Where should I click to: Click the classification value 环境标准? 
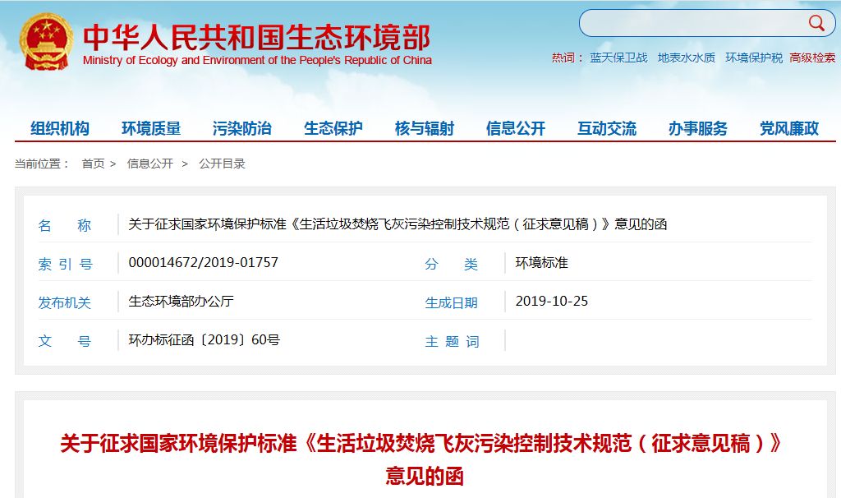pyautogui.click(x=542, y=262)
